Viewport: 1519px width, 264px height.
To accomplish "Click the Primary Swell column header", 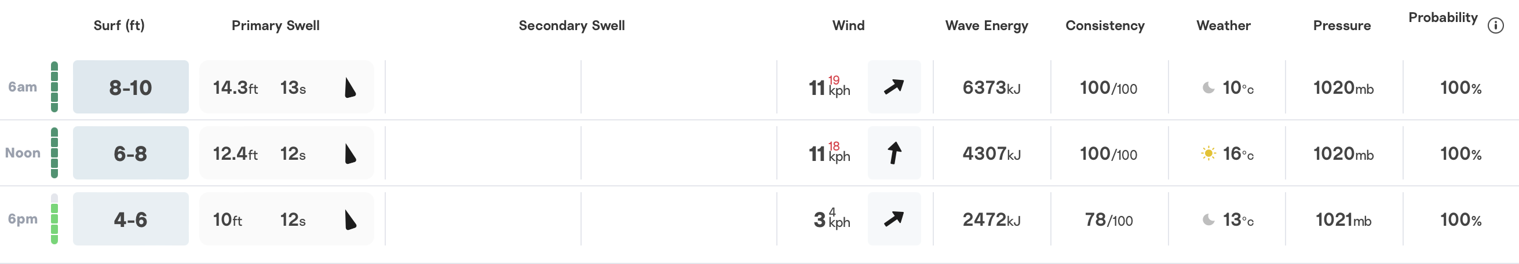I will pyautogui.click(x=275, y=25).
